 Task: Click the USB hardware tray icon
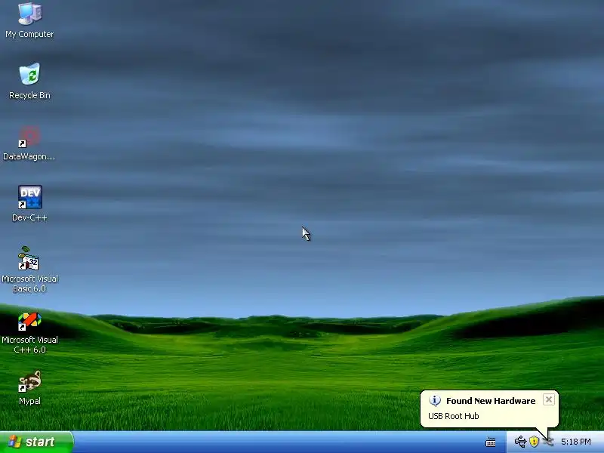click(520, 442)
